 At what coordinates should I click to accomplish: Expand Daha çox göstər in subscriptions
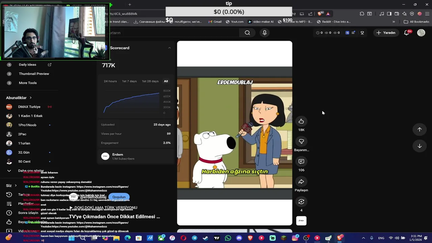[x=31, y=171]
